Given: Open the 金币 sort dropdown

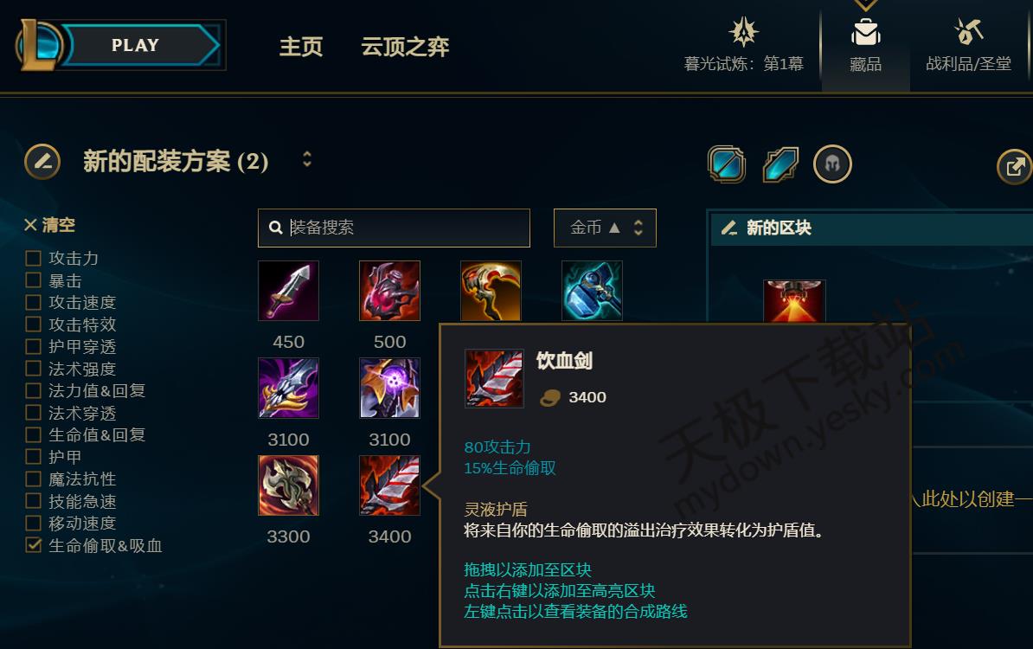Looking at the screenshot, I should [x=605, y=228].
